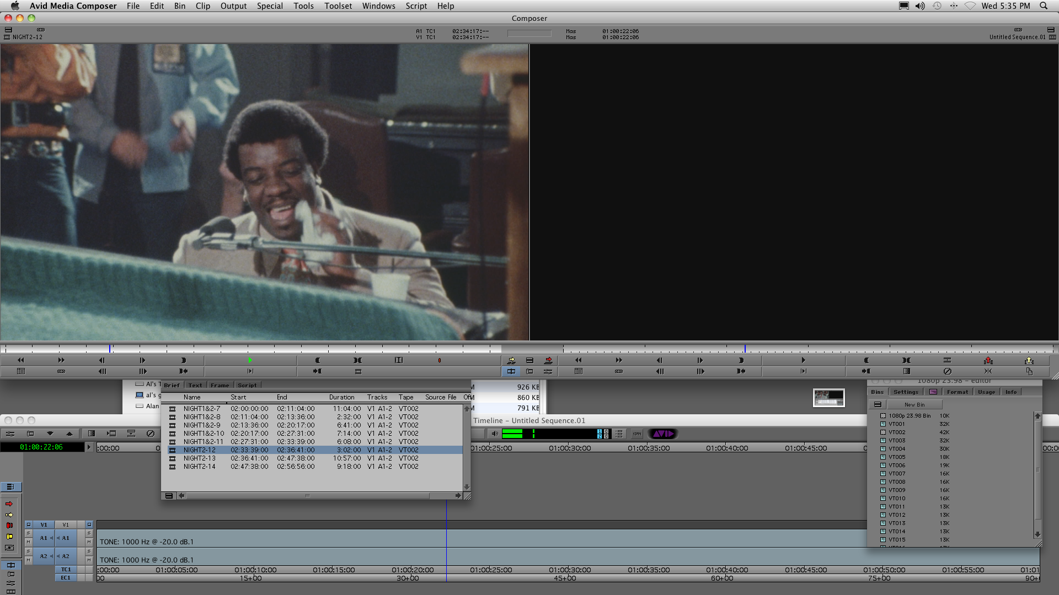Click the New Bin button
The image size is (1059, 595).
click(x=914, y=405)
